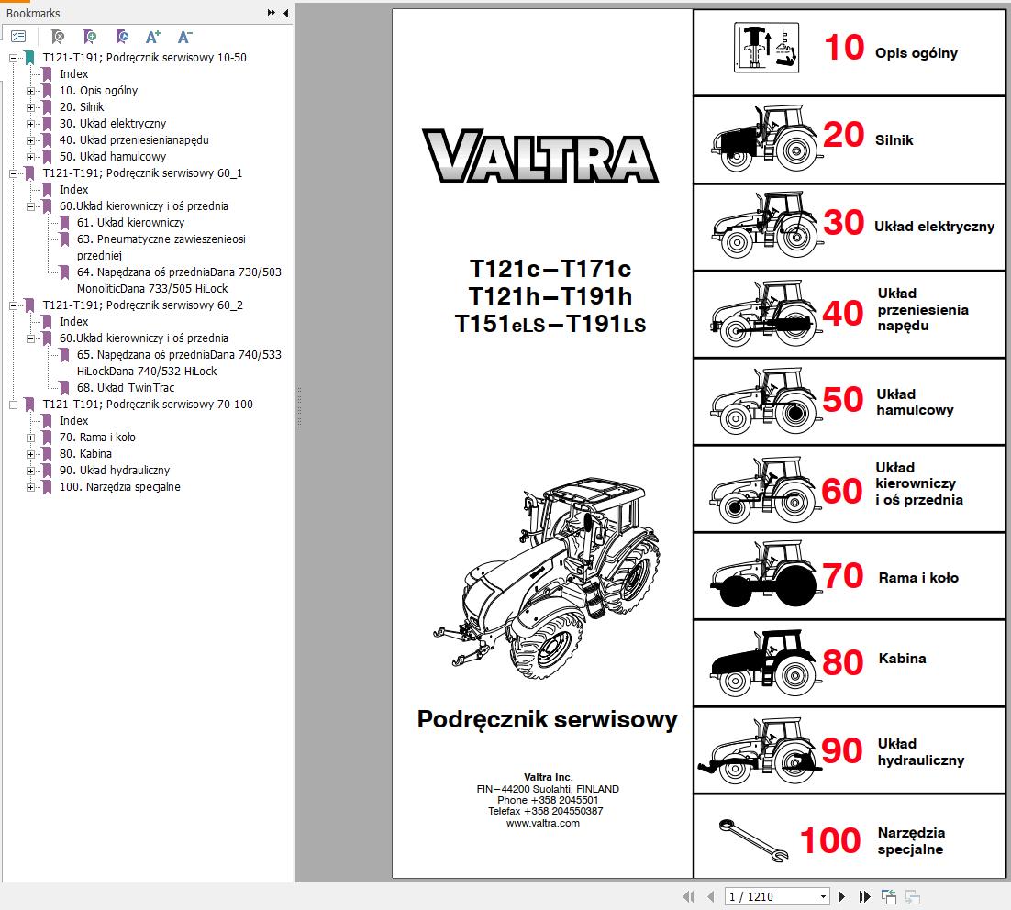Open Index under manual 60_2
Viewport: 1011px width, 910px height.
point(73,322)
